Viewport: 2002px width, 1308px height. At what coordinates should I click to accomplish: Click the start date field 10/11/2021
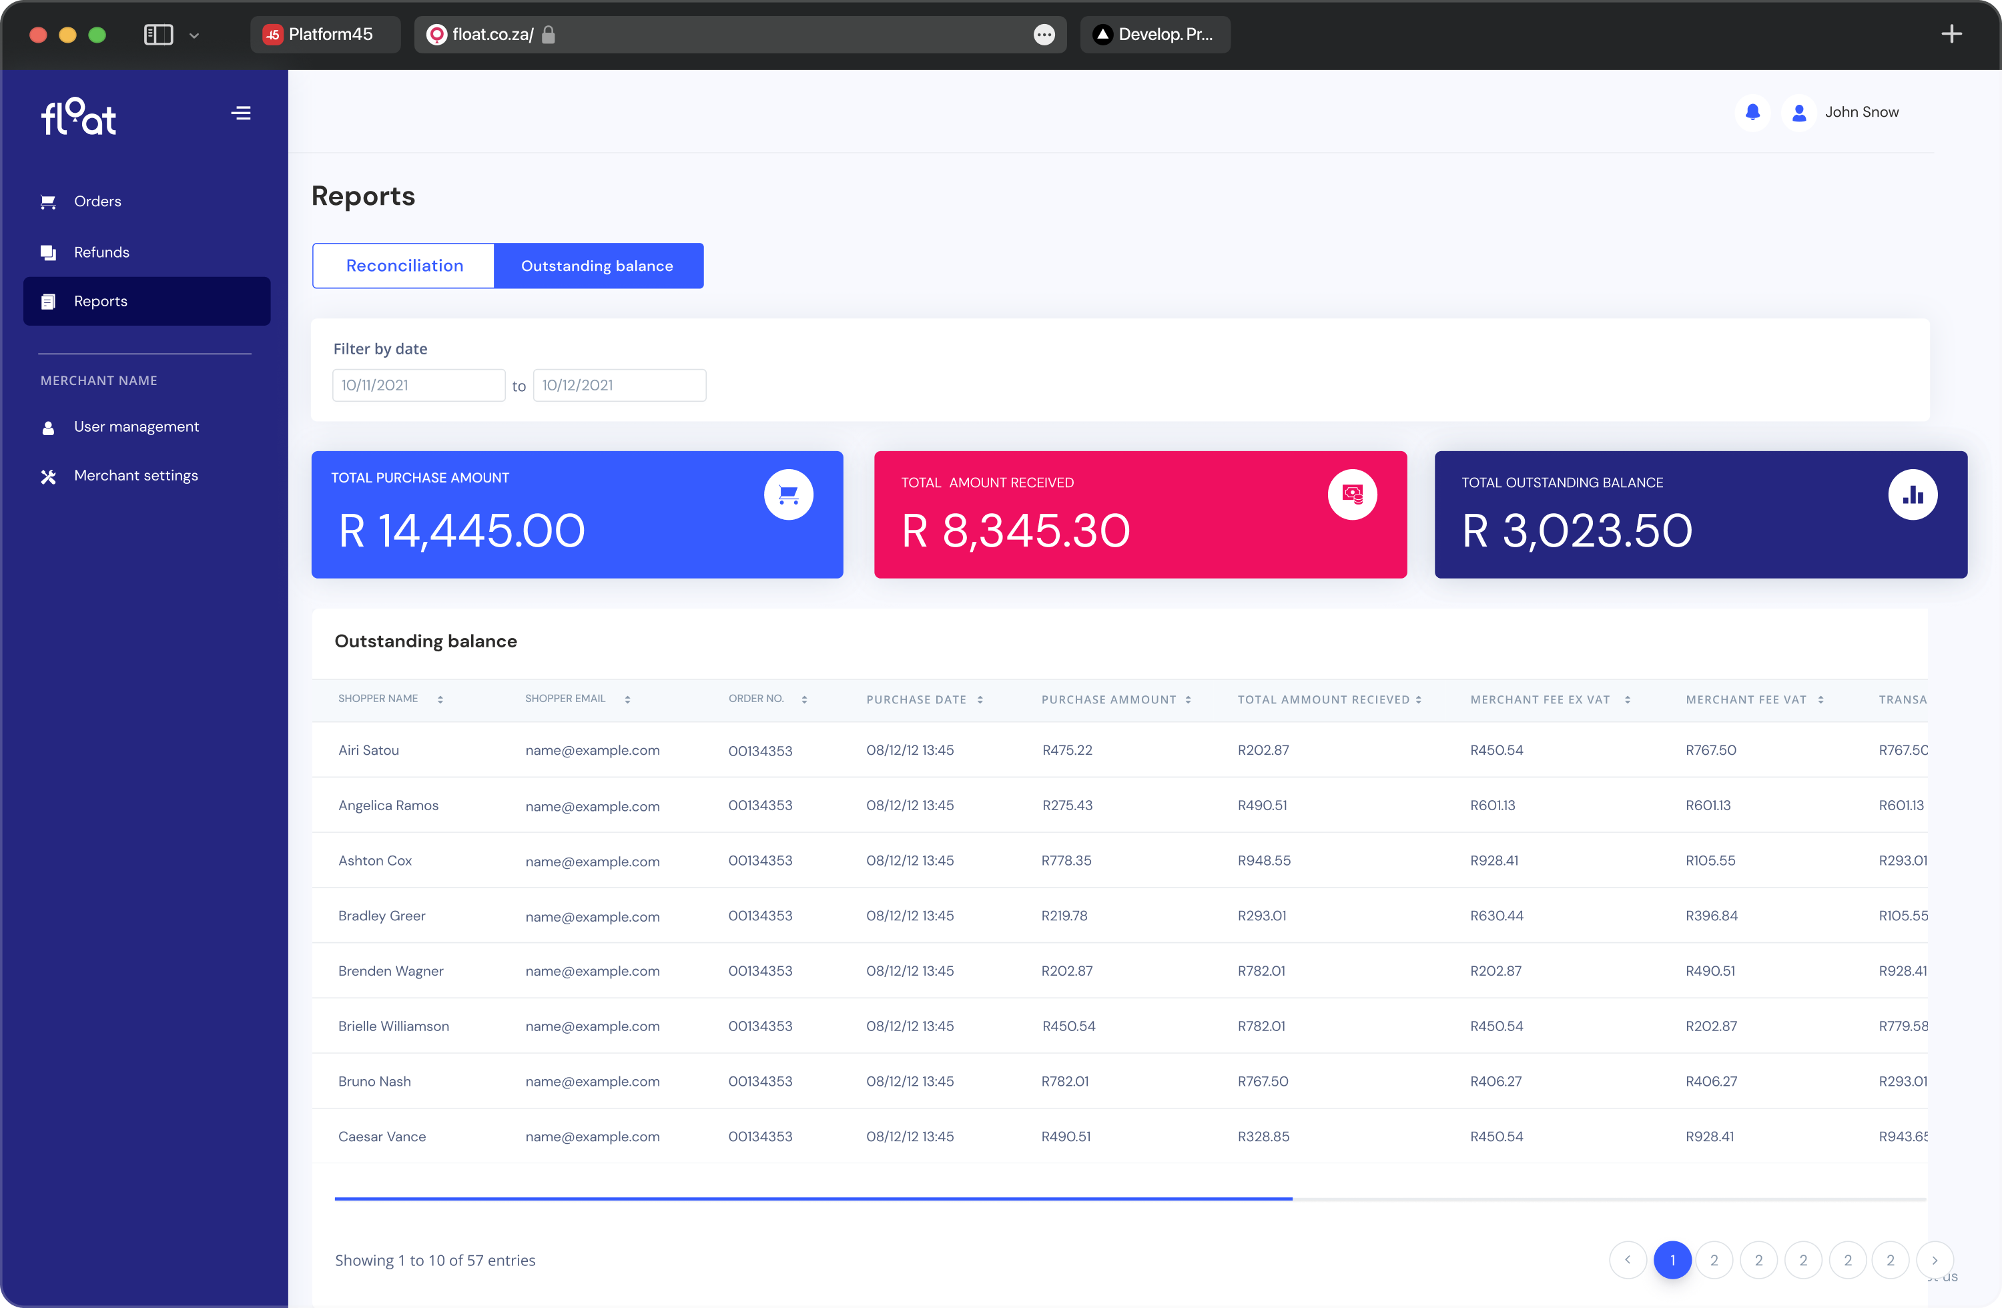pyautogui.click(x=418, y=385)
